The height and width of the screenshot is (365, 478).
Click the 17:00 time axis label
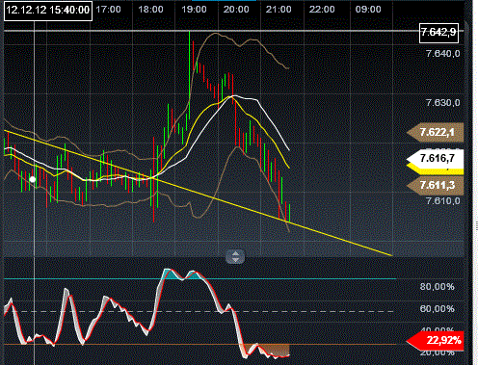(109, 10)
